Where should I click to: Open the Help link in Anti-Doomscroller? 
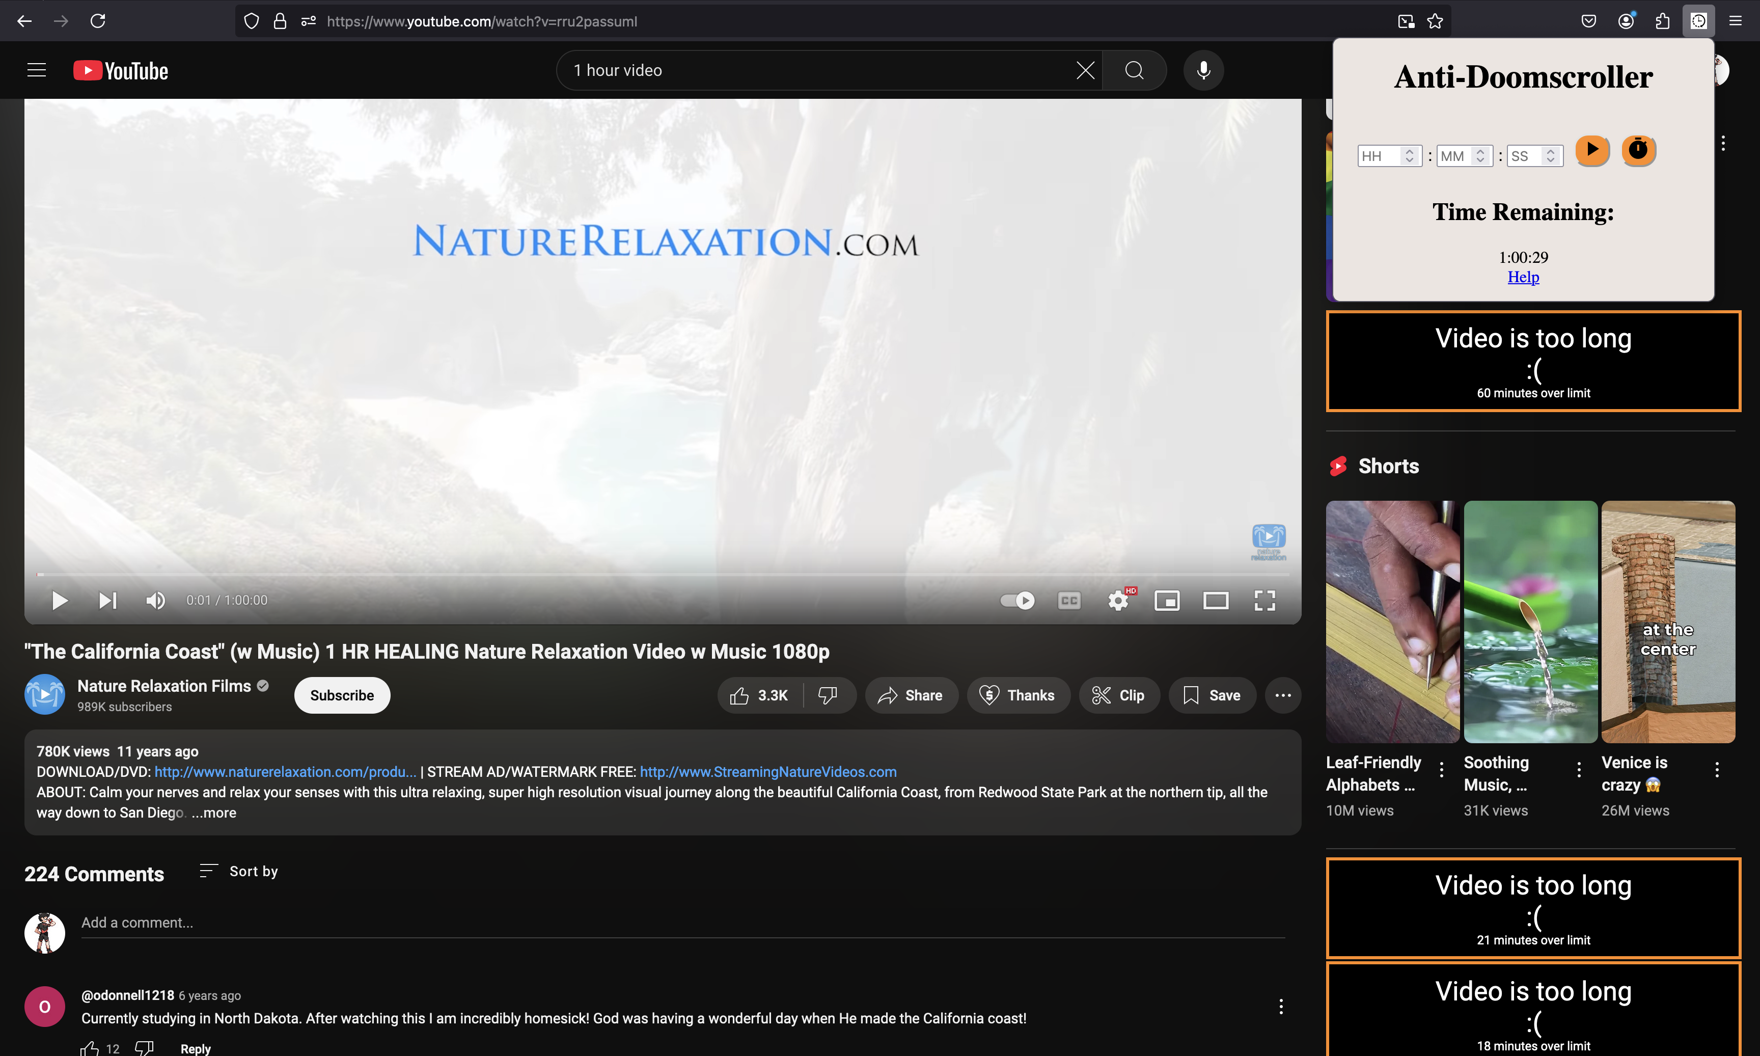coord(1523,277)
